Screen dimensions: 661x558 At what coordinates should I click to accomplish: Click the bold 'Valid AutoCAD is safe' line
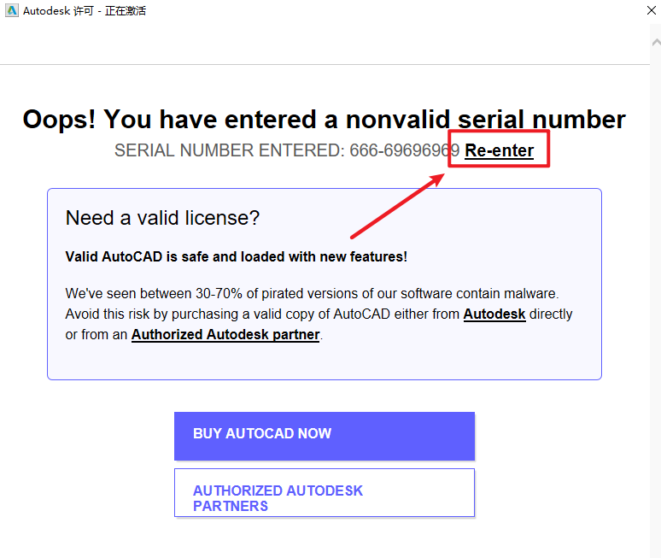237,256
